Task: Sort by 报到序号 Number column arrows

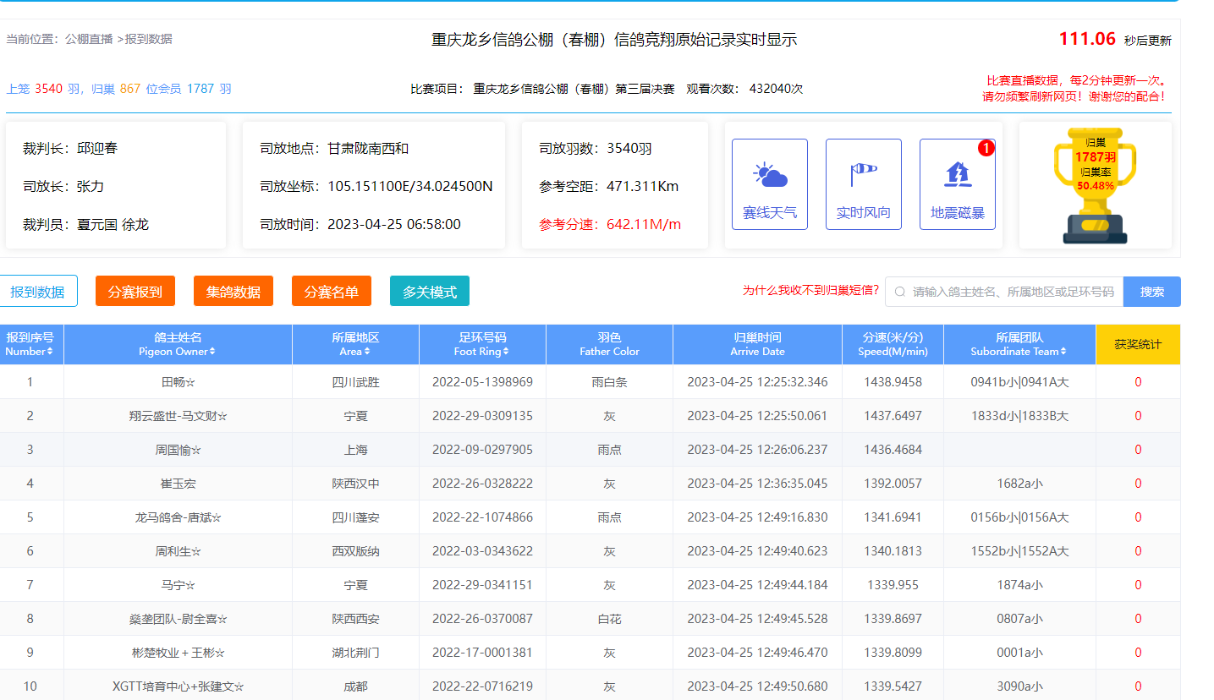Action: click(x=50, y=352)
